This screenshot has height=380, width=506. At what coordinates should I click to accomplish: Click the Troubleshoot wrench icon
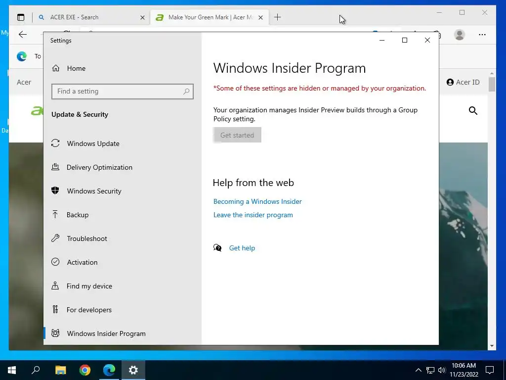(x=55, y=238)
